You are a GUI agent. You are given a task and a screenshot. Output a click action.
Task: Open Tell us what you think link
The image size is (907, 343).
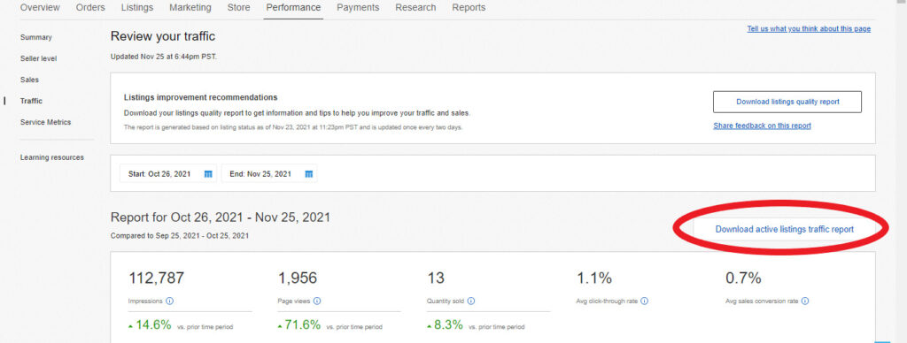coord(809,29)
